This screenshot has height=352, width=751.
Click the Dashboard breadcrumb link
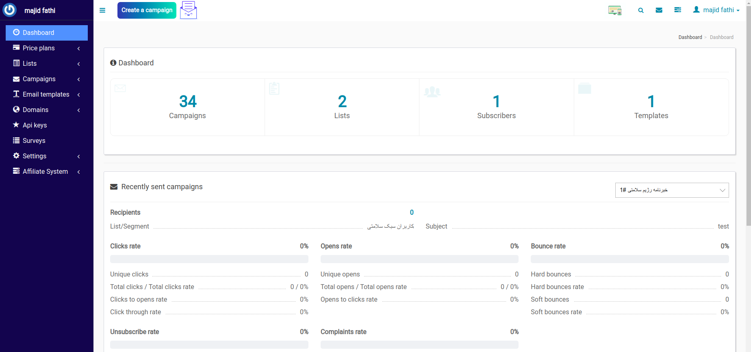(x=690, y=37)
